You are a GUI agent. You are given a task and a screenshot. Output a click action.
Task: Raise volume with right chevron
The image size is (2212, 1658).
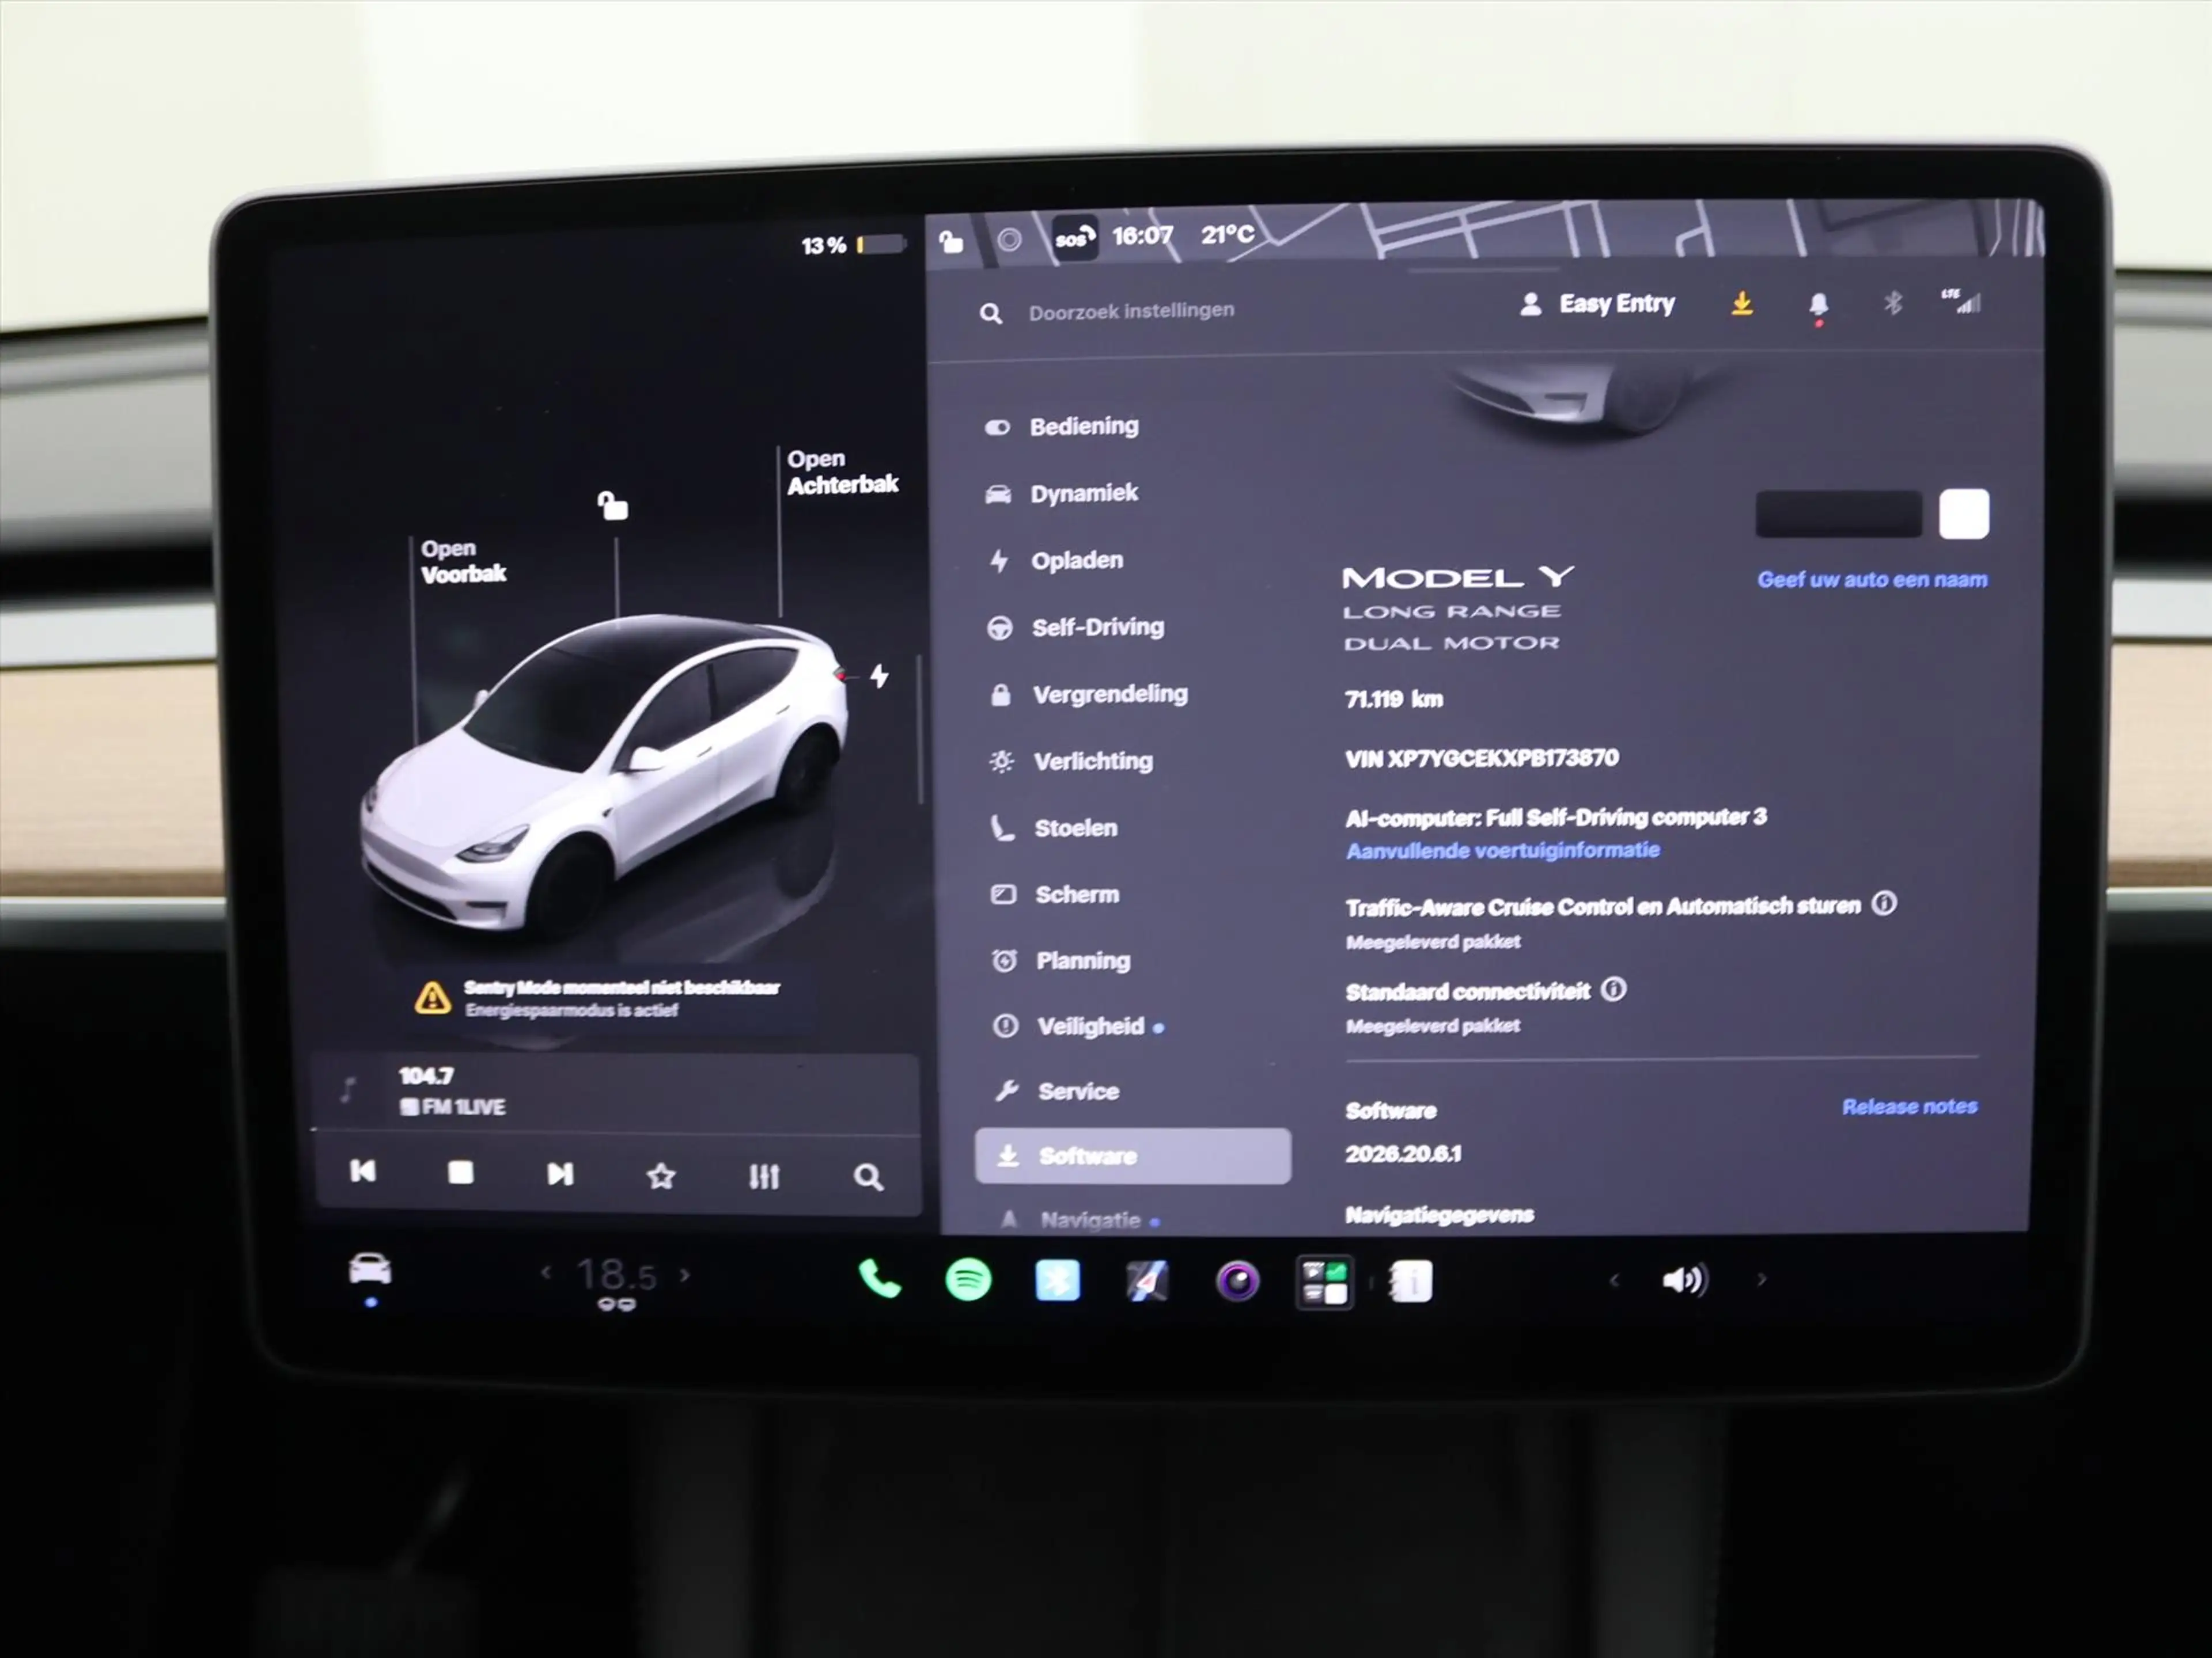pyautogui.click(x=1762, y=1279)
